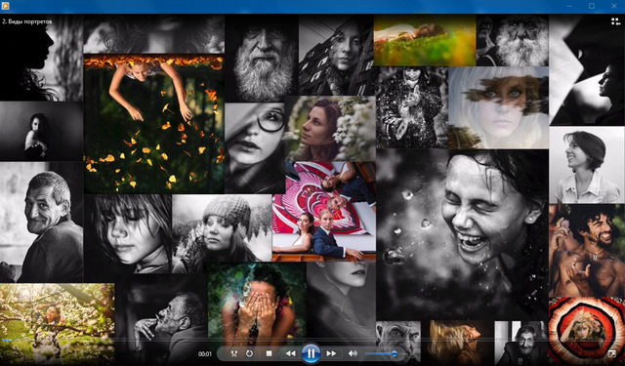Pause the video playback
Image resolution: width=625 pixels, height=366 pixels.
(311, 353)
